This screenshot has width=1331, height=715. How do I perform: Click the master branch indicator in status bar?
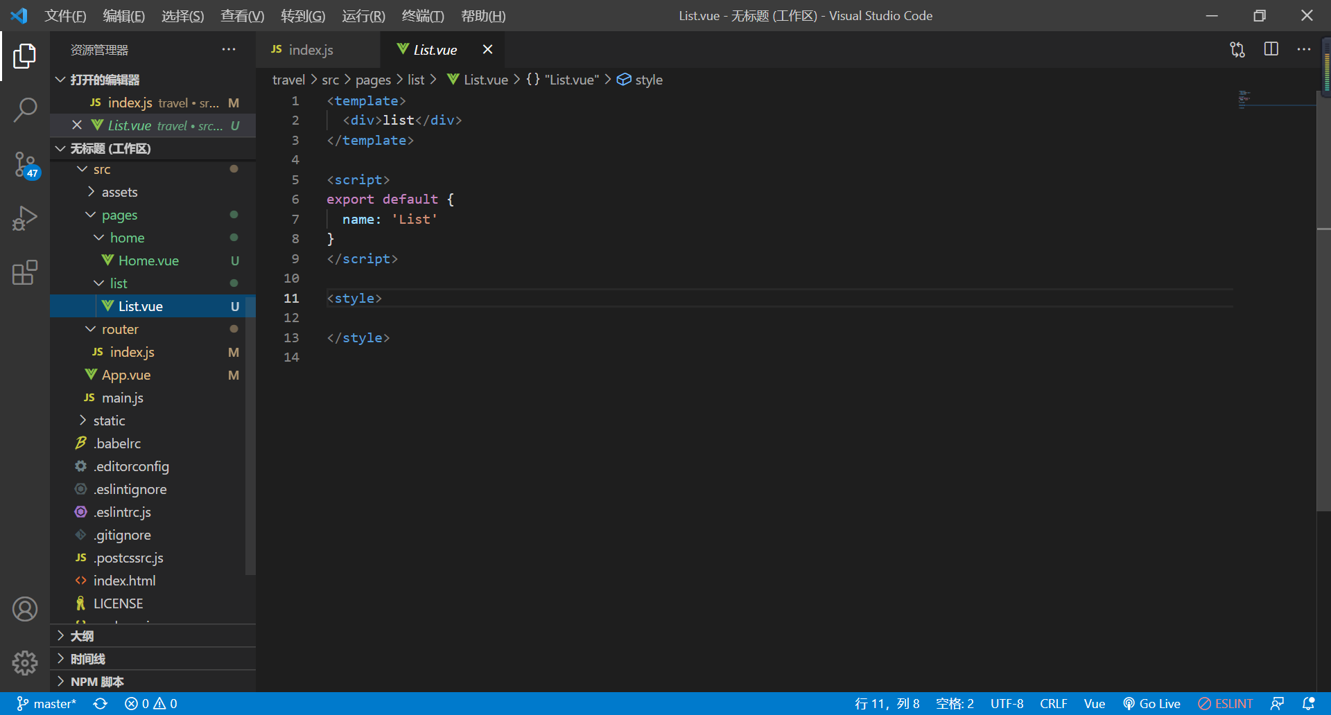pos(46,703)
